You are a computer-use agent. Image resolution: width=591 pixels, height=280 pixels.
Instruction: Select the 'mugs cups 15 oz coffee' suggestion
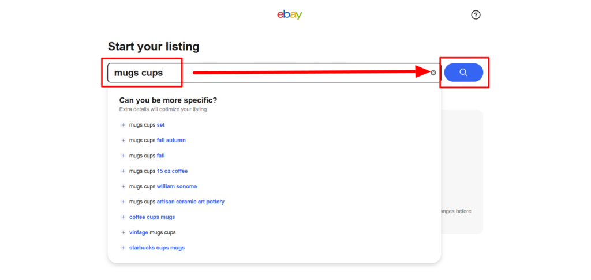click(x=158, y=171)
